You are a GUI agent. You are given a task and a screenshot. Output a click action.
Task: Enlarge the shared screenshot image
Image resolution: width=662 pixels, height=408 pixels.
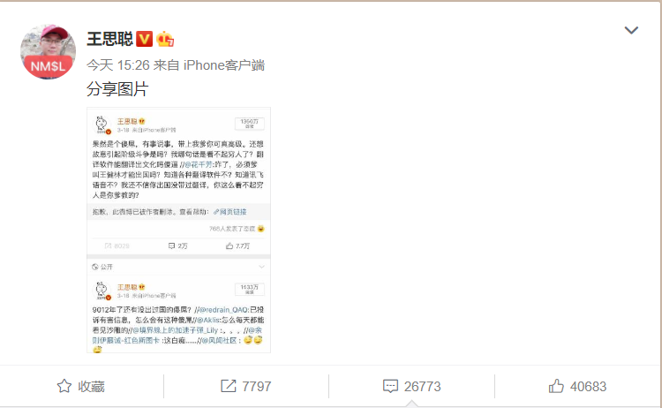click(178, 230)
